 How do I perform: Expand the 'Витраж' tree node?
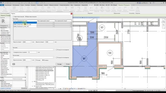32,82
